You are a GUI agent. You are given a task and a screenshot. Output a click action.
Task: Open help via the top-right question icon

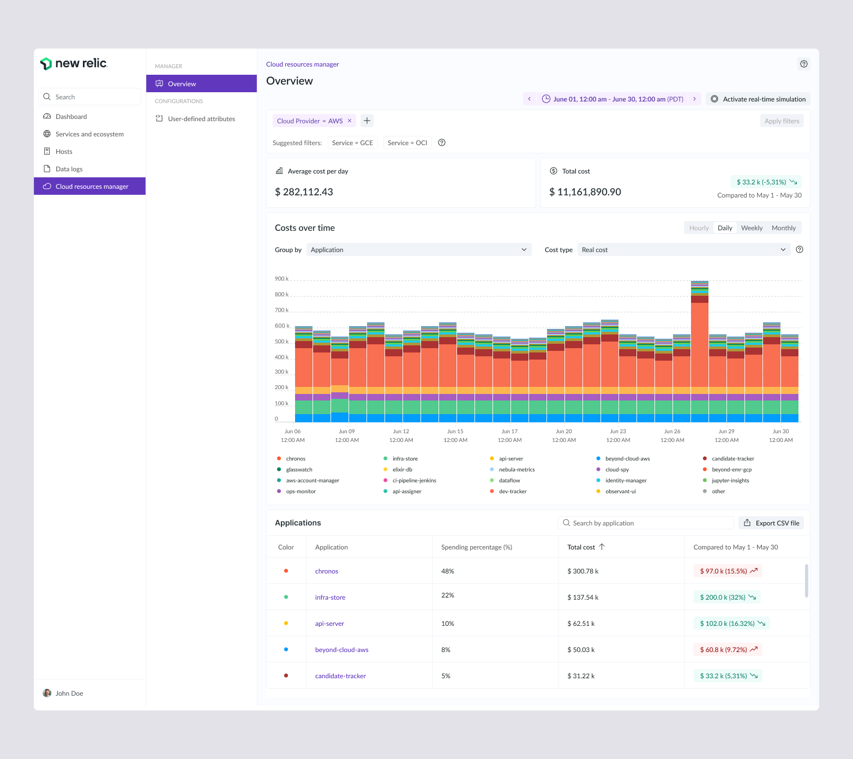804,64
